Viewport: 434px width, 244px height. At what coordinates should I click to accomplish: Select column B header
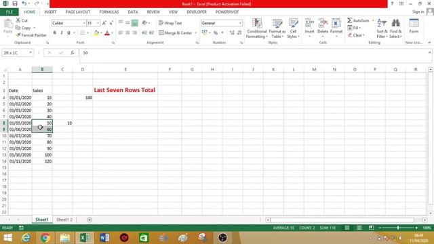tap(42, 69)
